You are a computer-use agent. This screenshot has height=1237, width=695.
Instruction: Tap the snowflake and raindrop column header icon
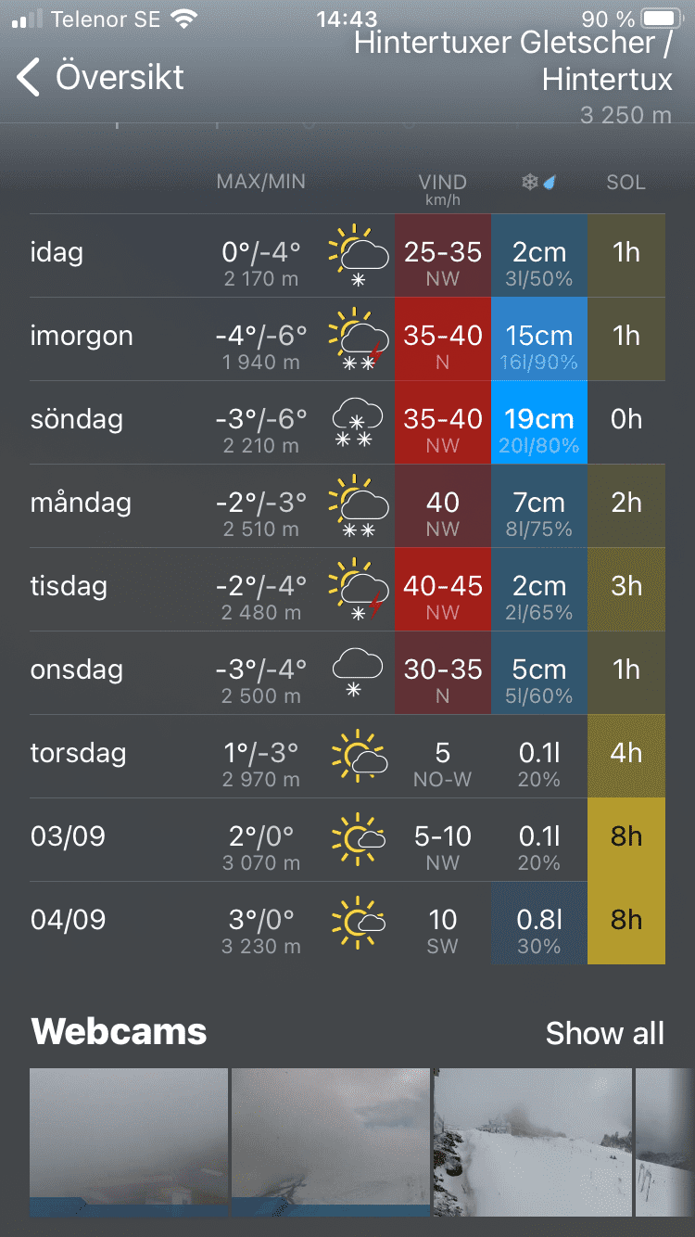[538, 183]
